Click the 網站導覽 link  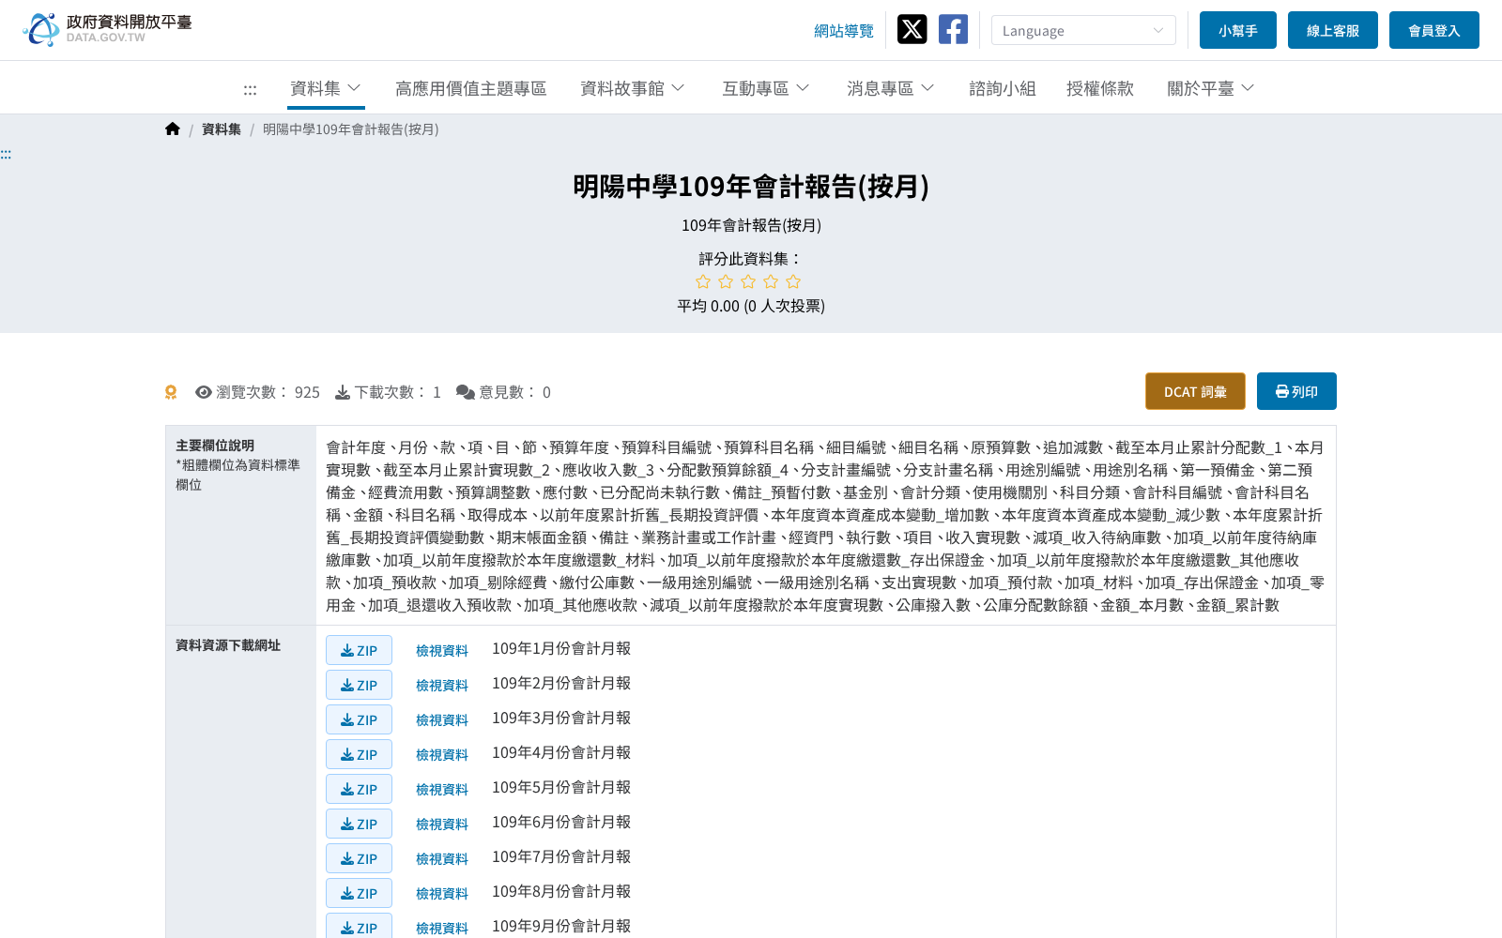point(844,31)
